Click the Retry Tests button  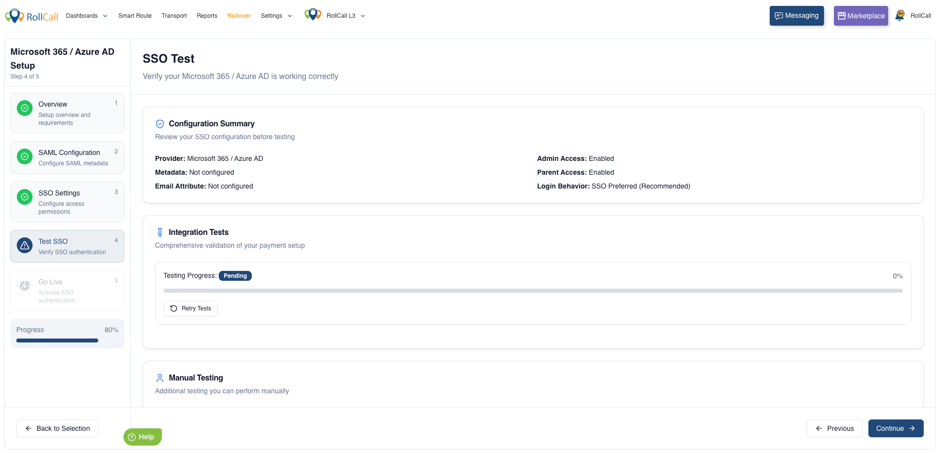(x=191, y=308)
